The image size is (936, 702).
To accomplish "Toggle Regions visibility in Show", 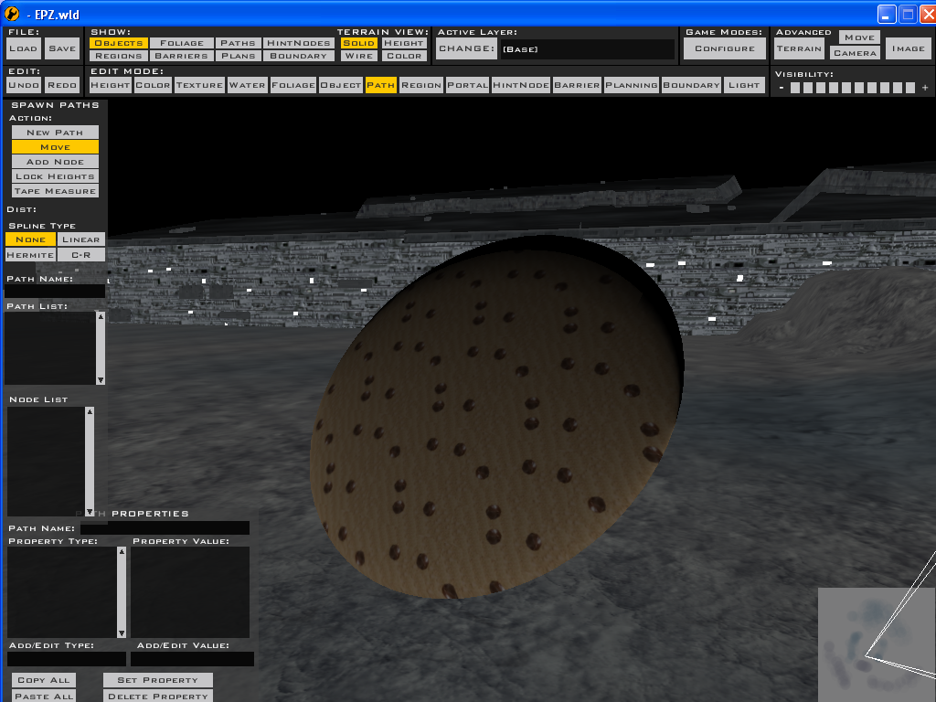I will [x=119, y=56].
